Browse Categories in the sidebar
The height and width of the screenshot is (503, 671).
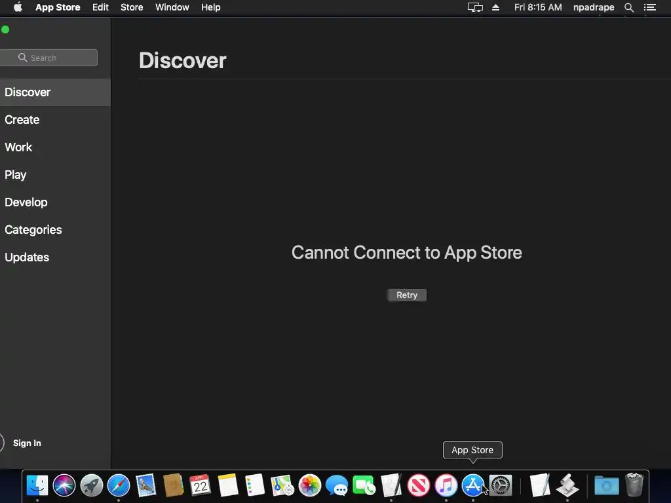pyautogui.click(x=55, y=230)
